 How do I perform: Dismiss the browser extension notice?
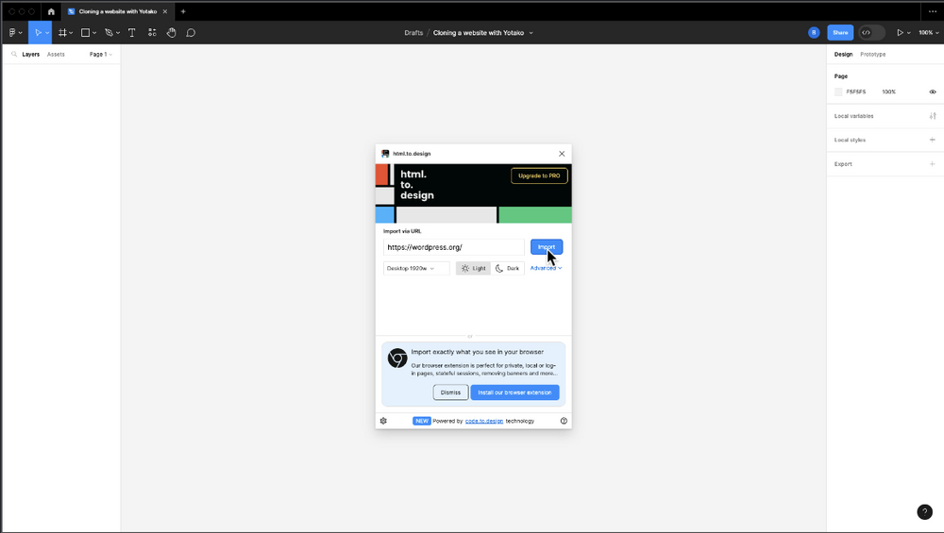click(450, 392)
